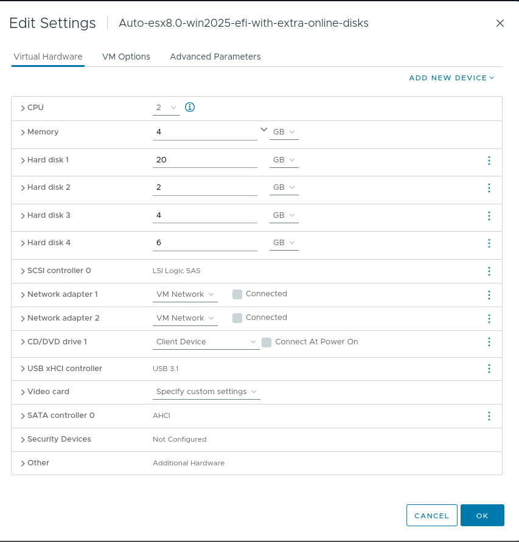
Task: Open Network adapter 2 three-dot menu
Action: 489,319
